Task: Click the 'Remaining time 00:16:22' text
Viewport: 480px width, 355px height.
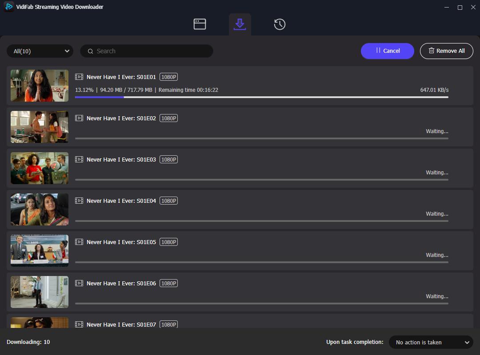Action: [x=188, y=90]
